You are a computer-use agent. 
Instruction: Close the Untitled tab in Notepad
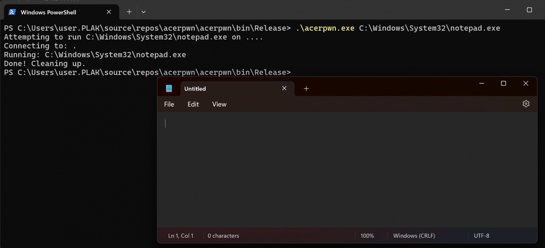point(284,88)
